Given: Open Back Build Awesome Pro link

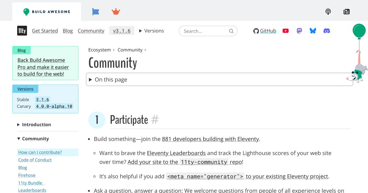Looking at the screenshot, I should 43,67.
